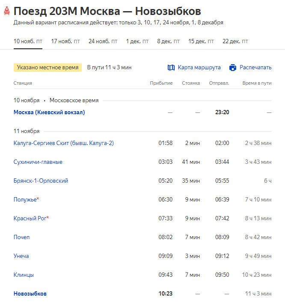Screen dimensions: 285x305
Task: Open Калуга-Сергиев Скит station link
Action: click(x=64, y=143)
